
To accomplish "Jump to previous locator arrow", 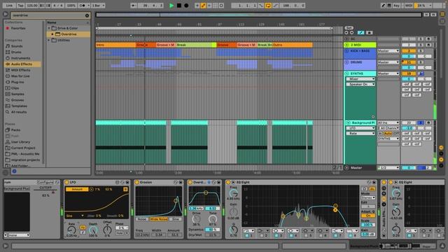I will pyautogui.click(x=346, y=33).
